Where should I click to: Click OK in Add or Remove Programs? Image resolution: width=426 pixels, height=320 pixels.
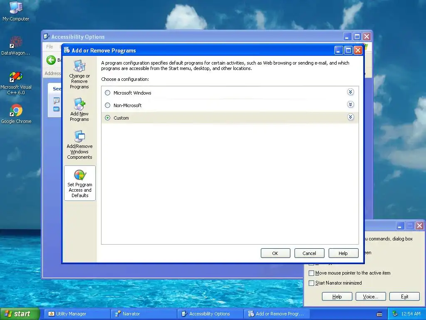pyautogui.click(x=275, y=253)
